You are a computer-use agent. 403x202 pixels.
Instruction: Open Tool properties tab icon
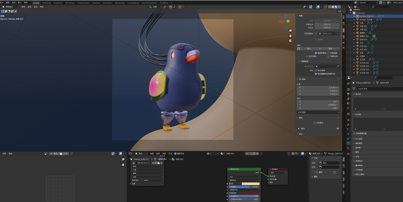[x=348, y=84]
